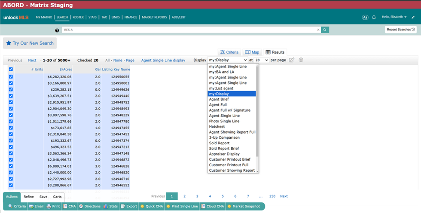
Task: Open MY MATRIX menu
Action: (44, 17)
